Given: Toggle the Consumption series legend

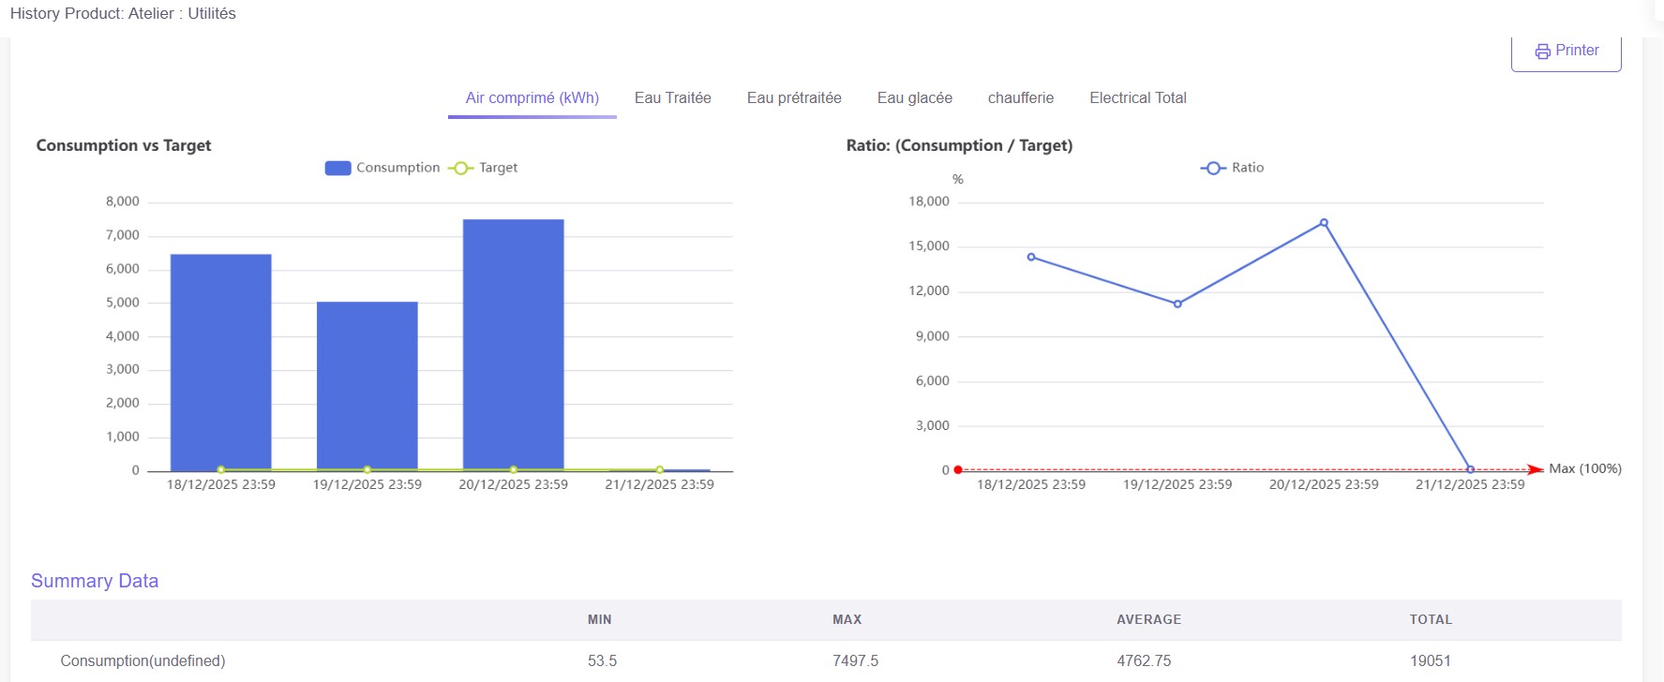Looking at the screenshot, I should 382,168.
